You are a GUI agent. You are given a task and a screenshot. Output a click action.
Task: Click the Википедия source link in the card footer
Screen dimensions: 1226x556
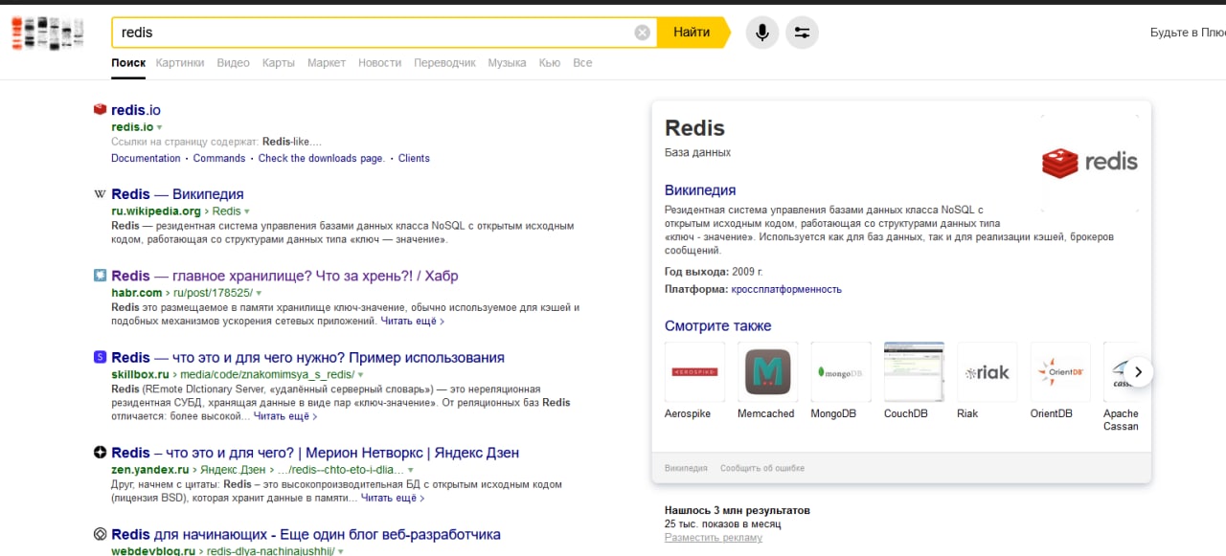coord(686,468)
